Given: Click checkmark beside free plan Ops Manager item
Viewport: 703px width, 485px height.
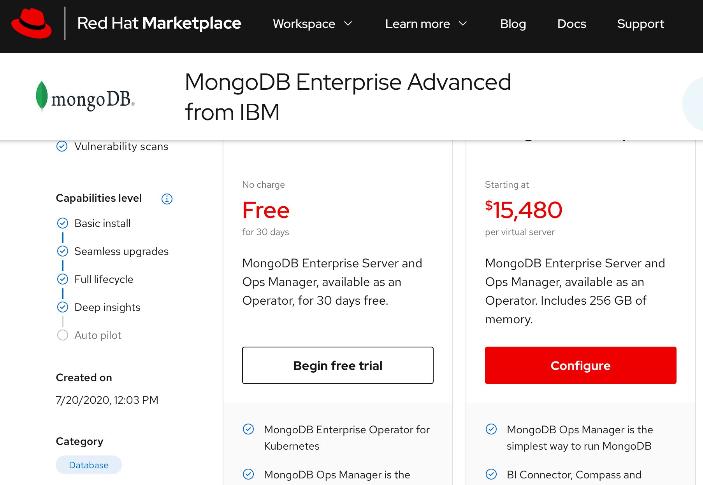Looking at the screenshot, I should tap(248, 474).
